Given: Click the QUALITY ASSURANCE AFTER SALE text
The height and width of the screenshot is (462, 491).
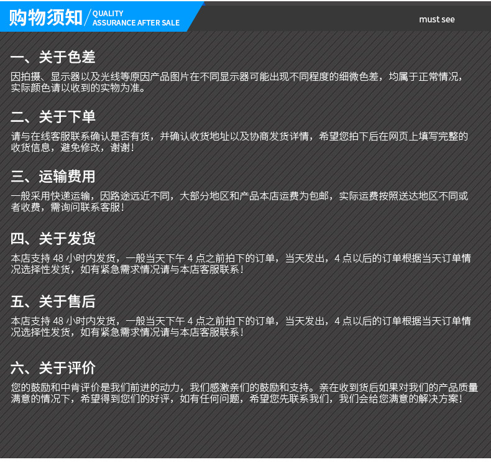Looking at the screenshot, I should tap(136, 18).
